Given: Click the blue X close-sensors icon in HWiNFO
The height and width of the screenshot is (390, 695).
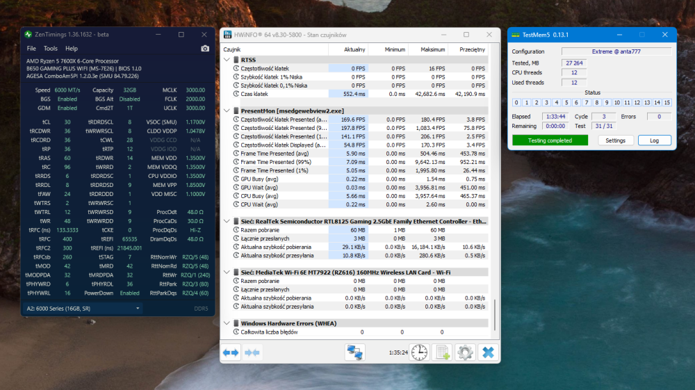Looking at the screenshot, I should tap(488, 352).
